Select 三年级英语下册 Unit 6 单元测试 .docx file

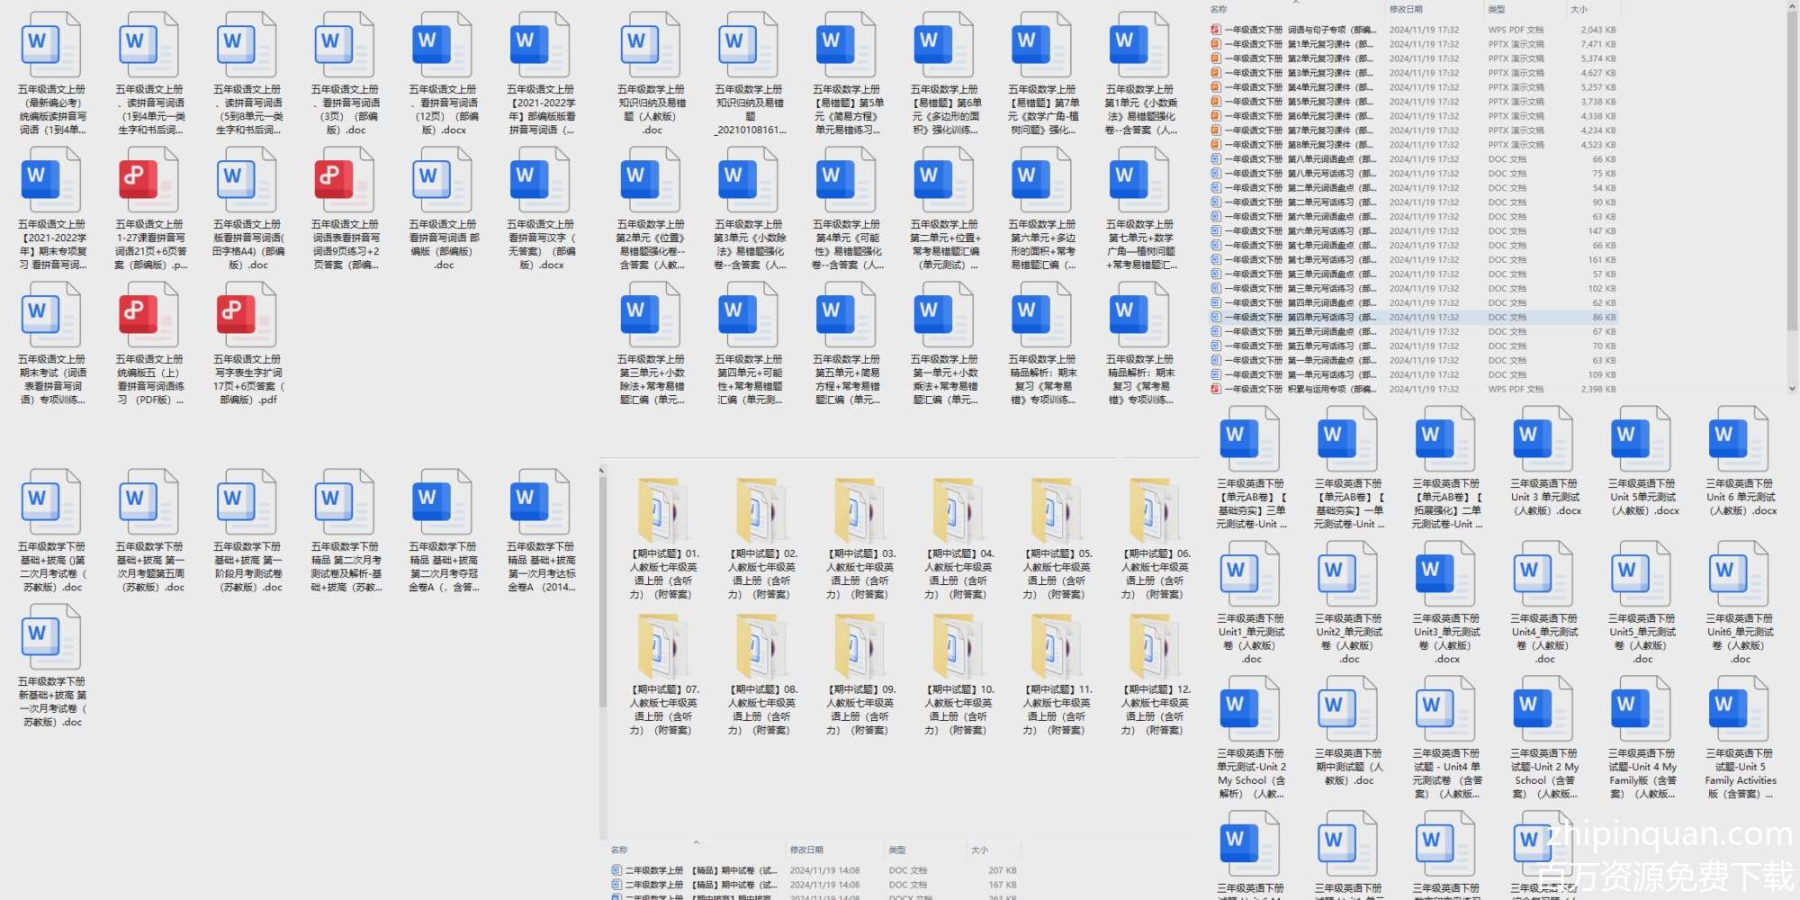click(1740, 441)
